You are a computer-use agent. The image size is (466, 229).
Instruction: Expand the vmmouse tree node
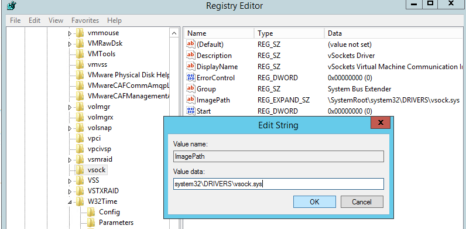tap(70, 33)
